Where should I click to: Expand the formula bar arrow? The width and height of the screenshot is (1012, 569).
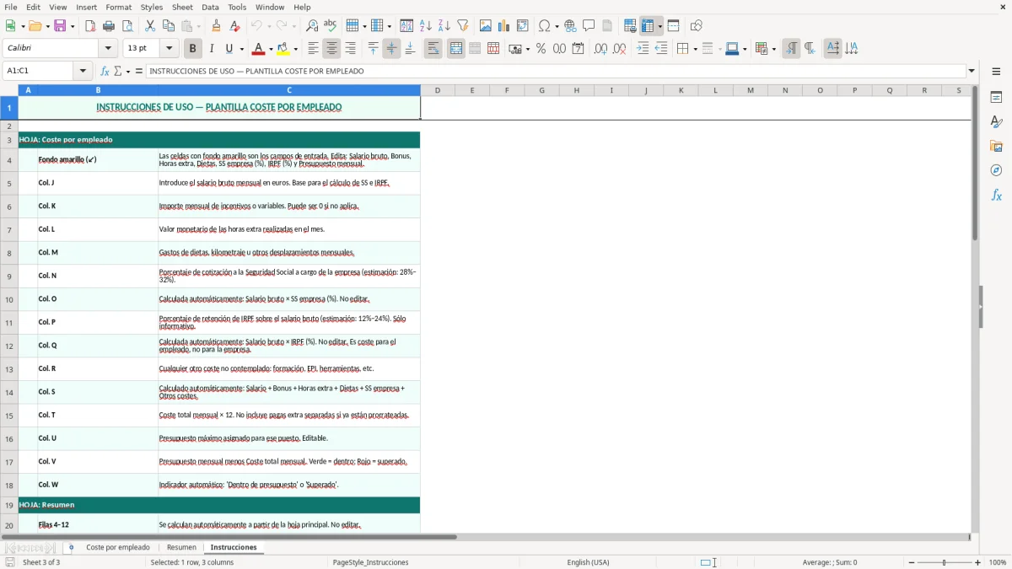click(972, 71)
